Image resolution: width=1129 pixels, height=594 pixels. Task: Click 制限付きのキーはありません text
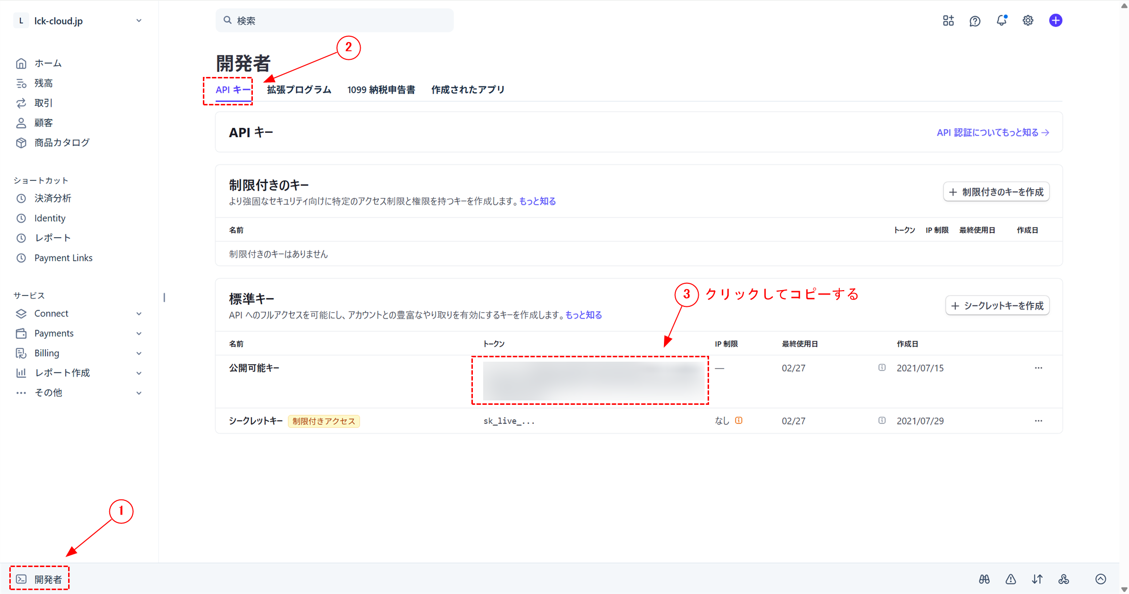278,254
